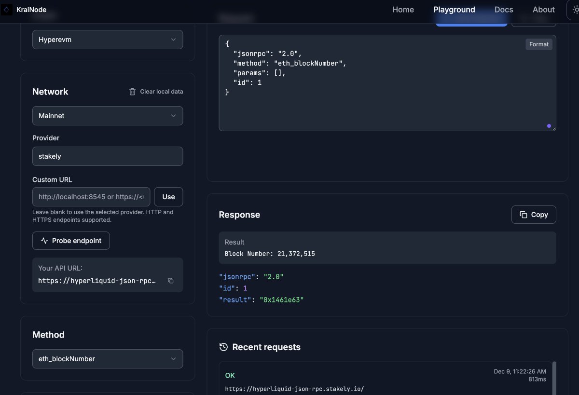Click the hyperliquid-json-rpc API URL text
The image size is (579, 395).
97,281
